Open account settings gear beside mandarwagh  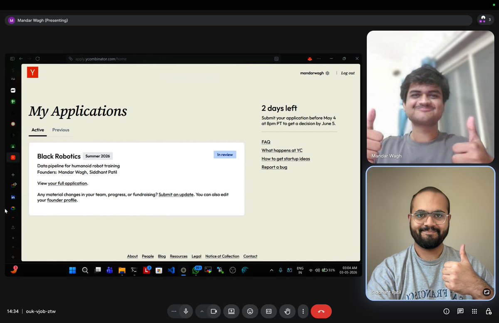click(327, 73)
